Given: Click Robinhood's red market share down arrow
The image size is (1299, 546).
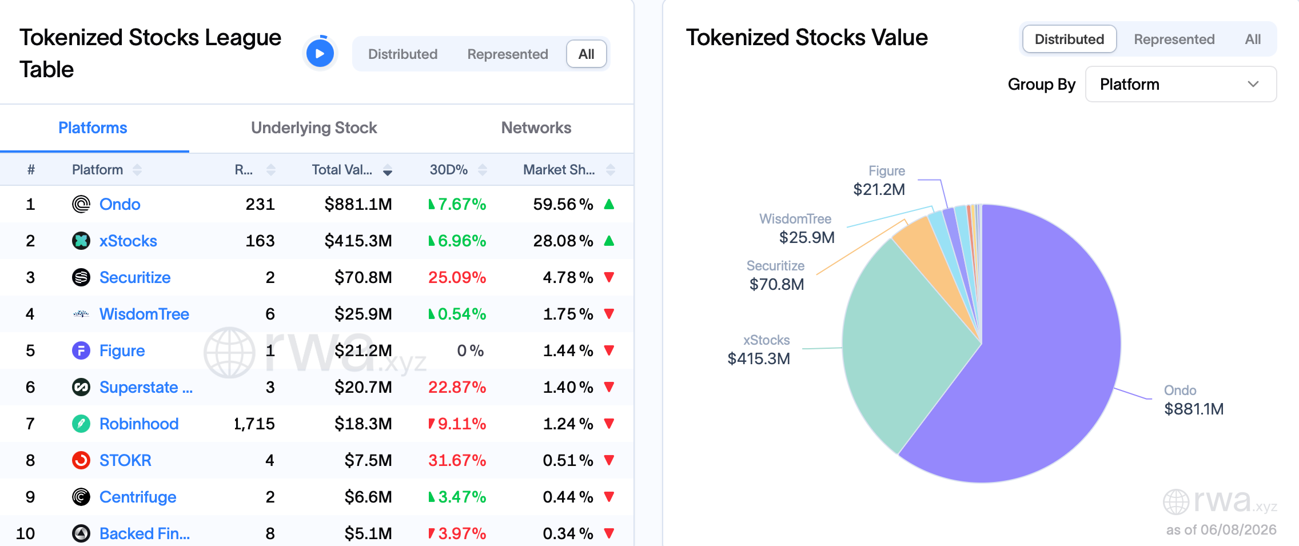Looking at the screenshot, I should click(x=609, y=424).
